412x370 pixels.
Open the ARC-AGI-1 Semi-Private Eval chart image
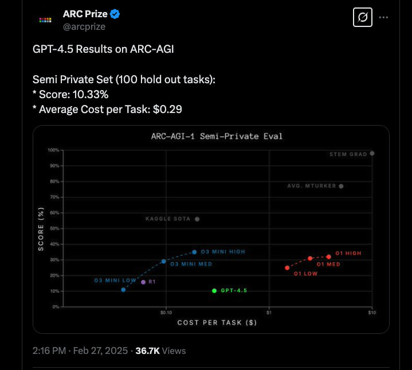click(211, 229)
